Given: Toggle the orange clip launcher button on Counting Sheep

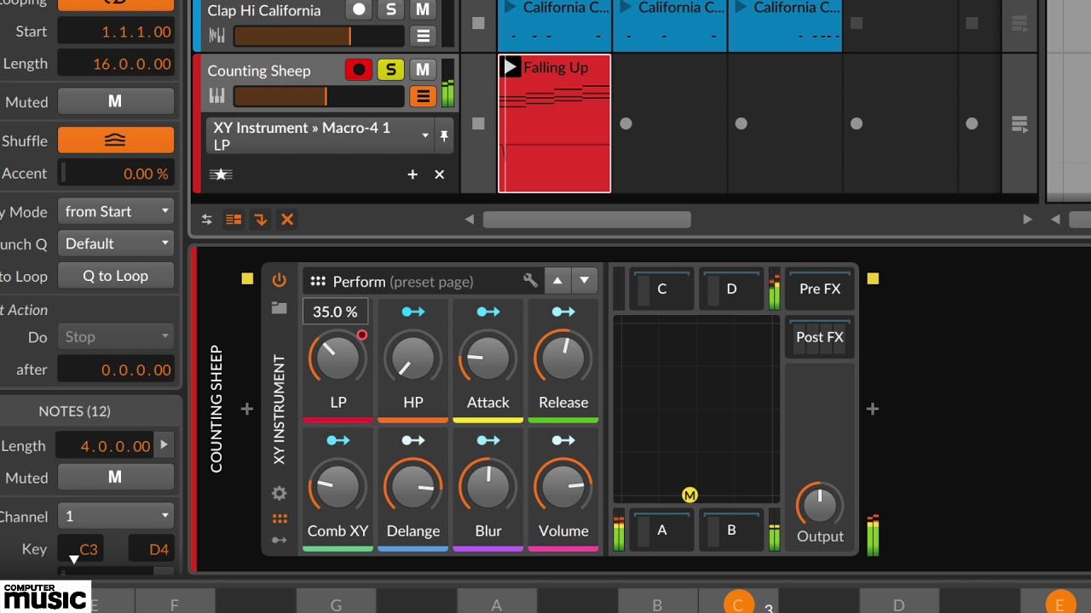Looking at the screenshot, I should [423, 96].
